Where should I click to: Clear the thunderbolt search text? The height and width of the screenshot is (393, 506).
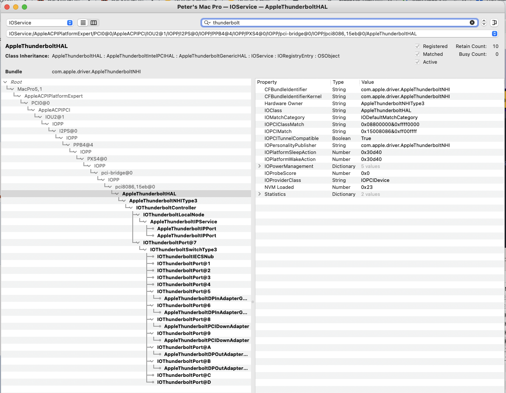click(x=472, y=23)
